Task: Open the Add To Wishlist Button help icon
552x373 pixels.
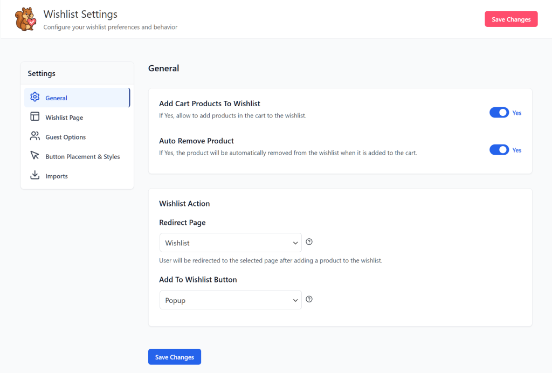Action: coord(309,299)
